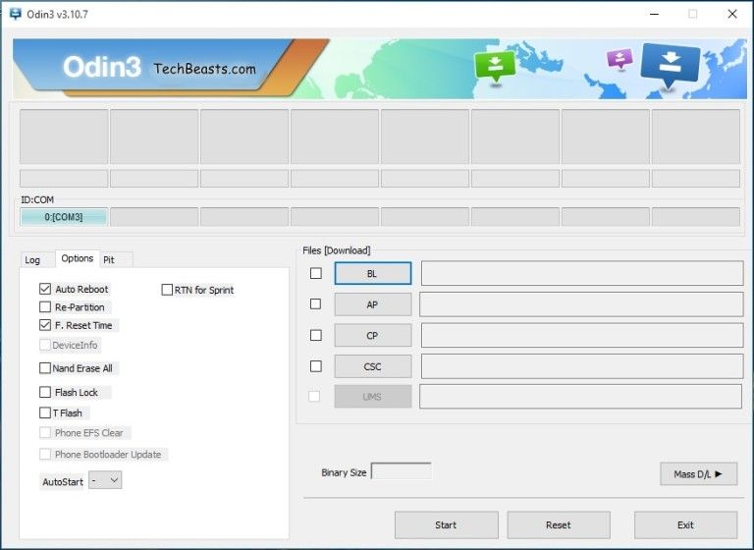Select the 0:[COM3] port box
The width and height of the screenshot is (754, 550).
click(64, 217)
